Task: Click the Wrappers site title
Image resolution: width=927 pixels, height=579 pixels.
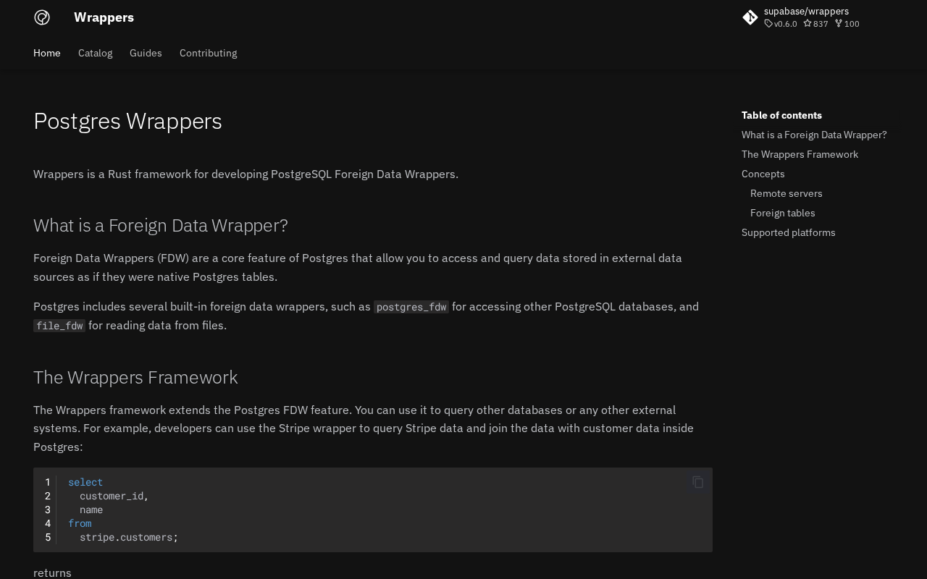Action: pyautogui.click(x=104, y=17)
